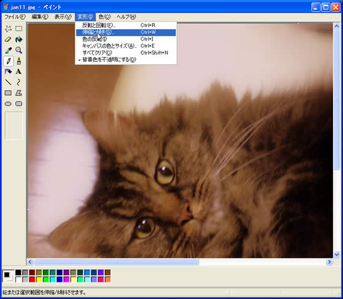
Task: Select the Magnifier zoom tool
Action: click(19, 50)
